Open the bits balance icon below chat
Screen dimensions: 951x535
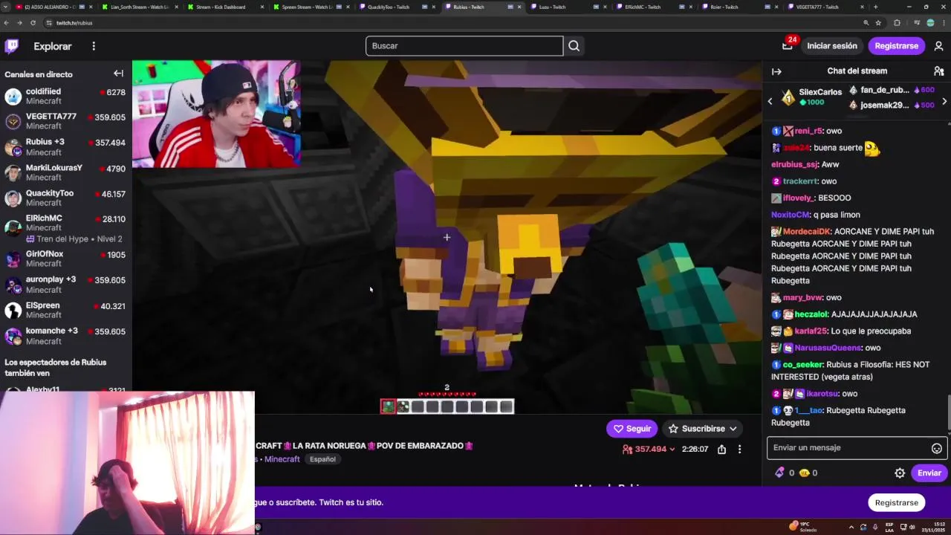point(779,473)
